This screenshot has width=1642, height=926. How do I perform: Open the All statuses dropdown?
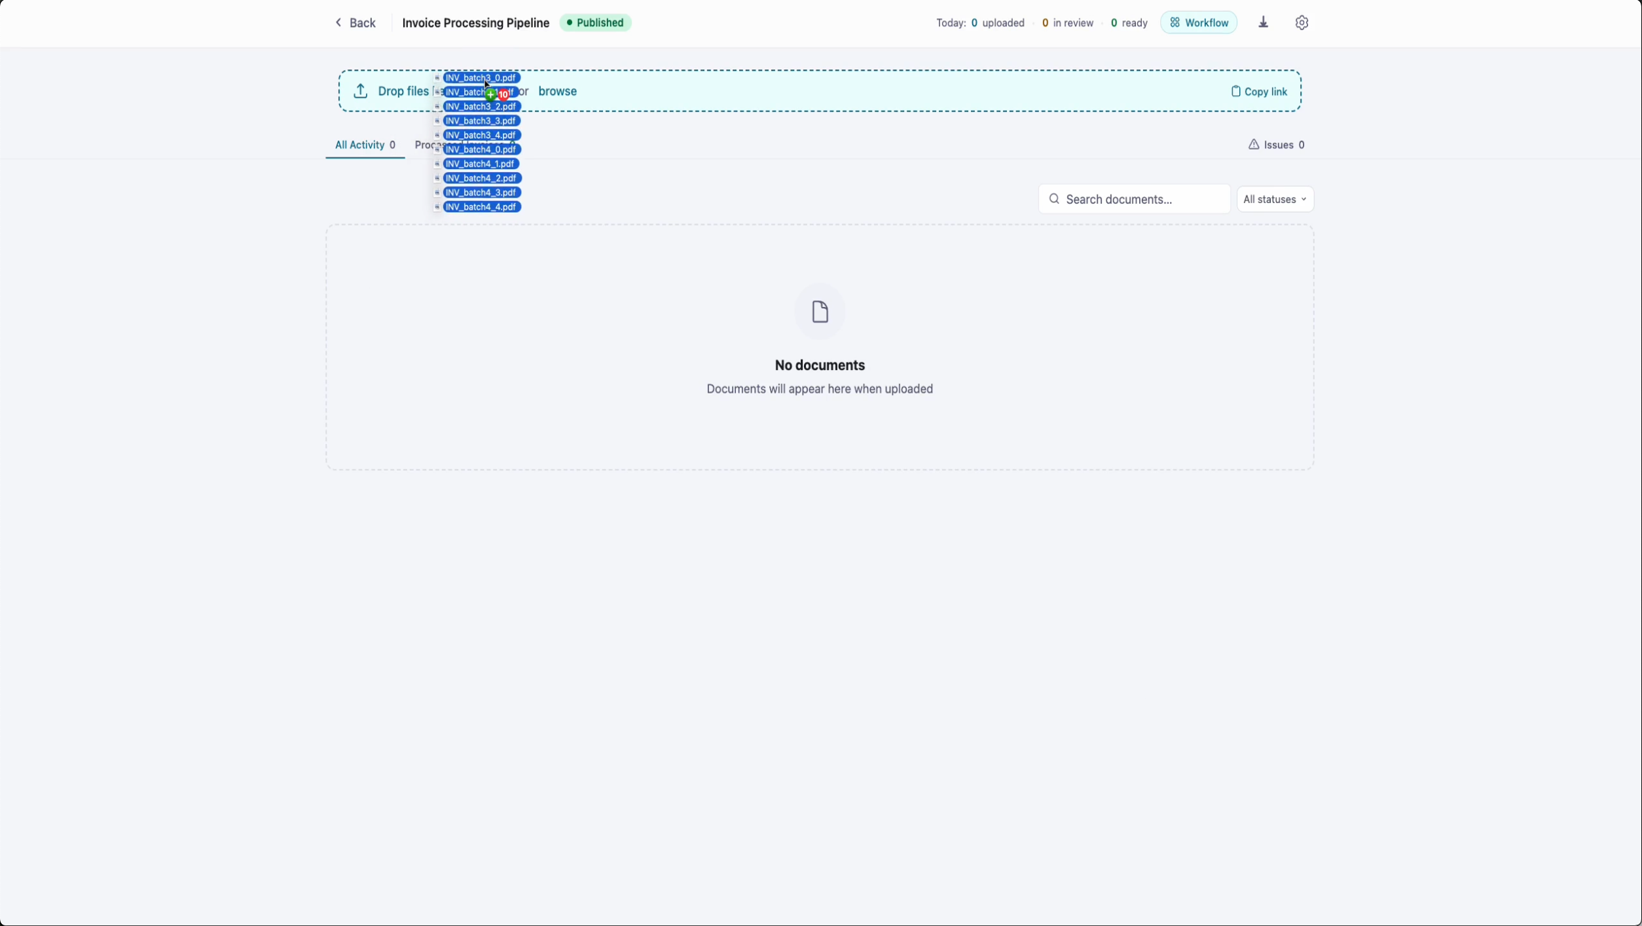(x=1275, y=199)
